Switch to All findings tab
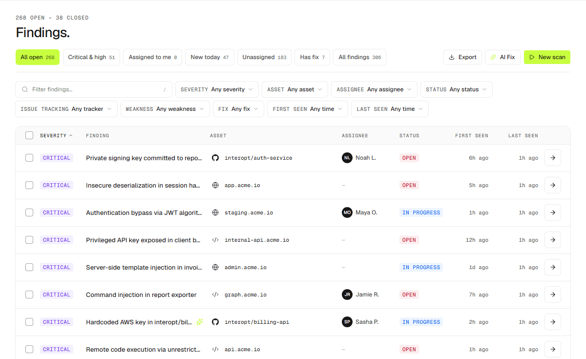The width and height of the screenshot is (586, 359). (x=360, y=57)
